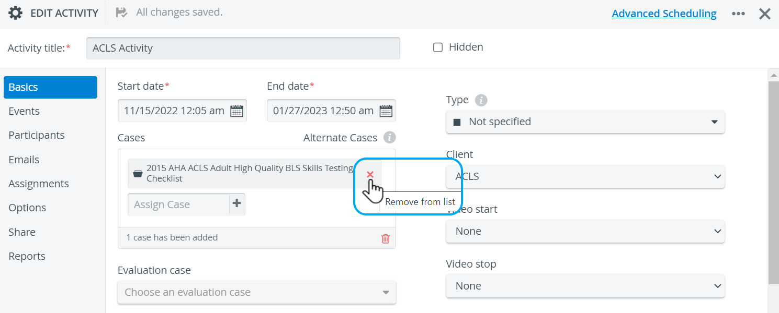
Task: Expand the Type dropdown showing Not specified
Action: click(585, 122)
